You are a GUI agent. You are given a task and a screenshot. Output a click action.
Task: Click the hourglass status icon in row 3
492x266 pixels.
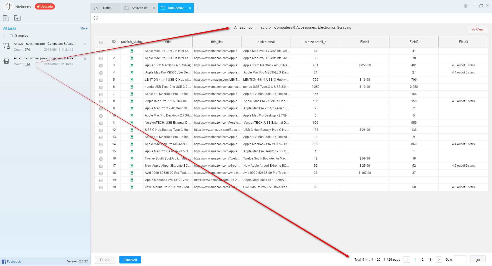[132, 65]
